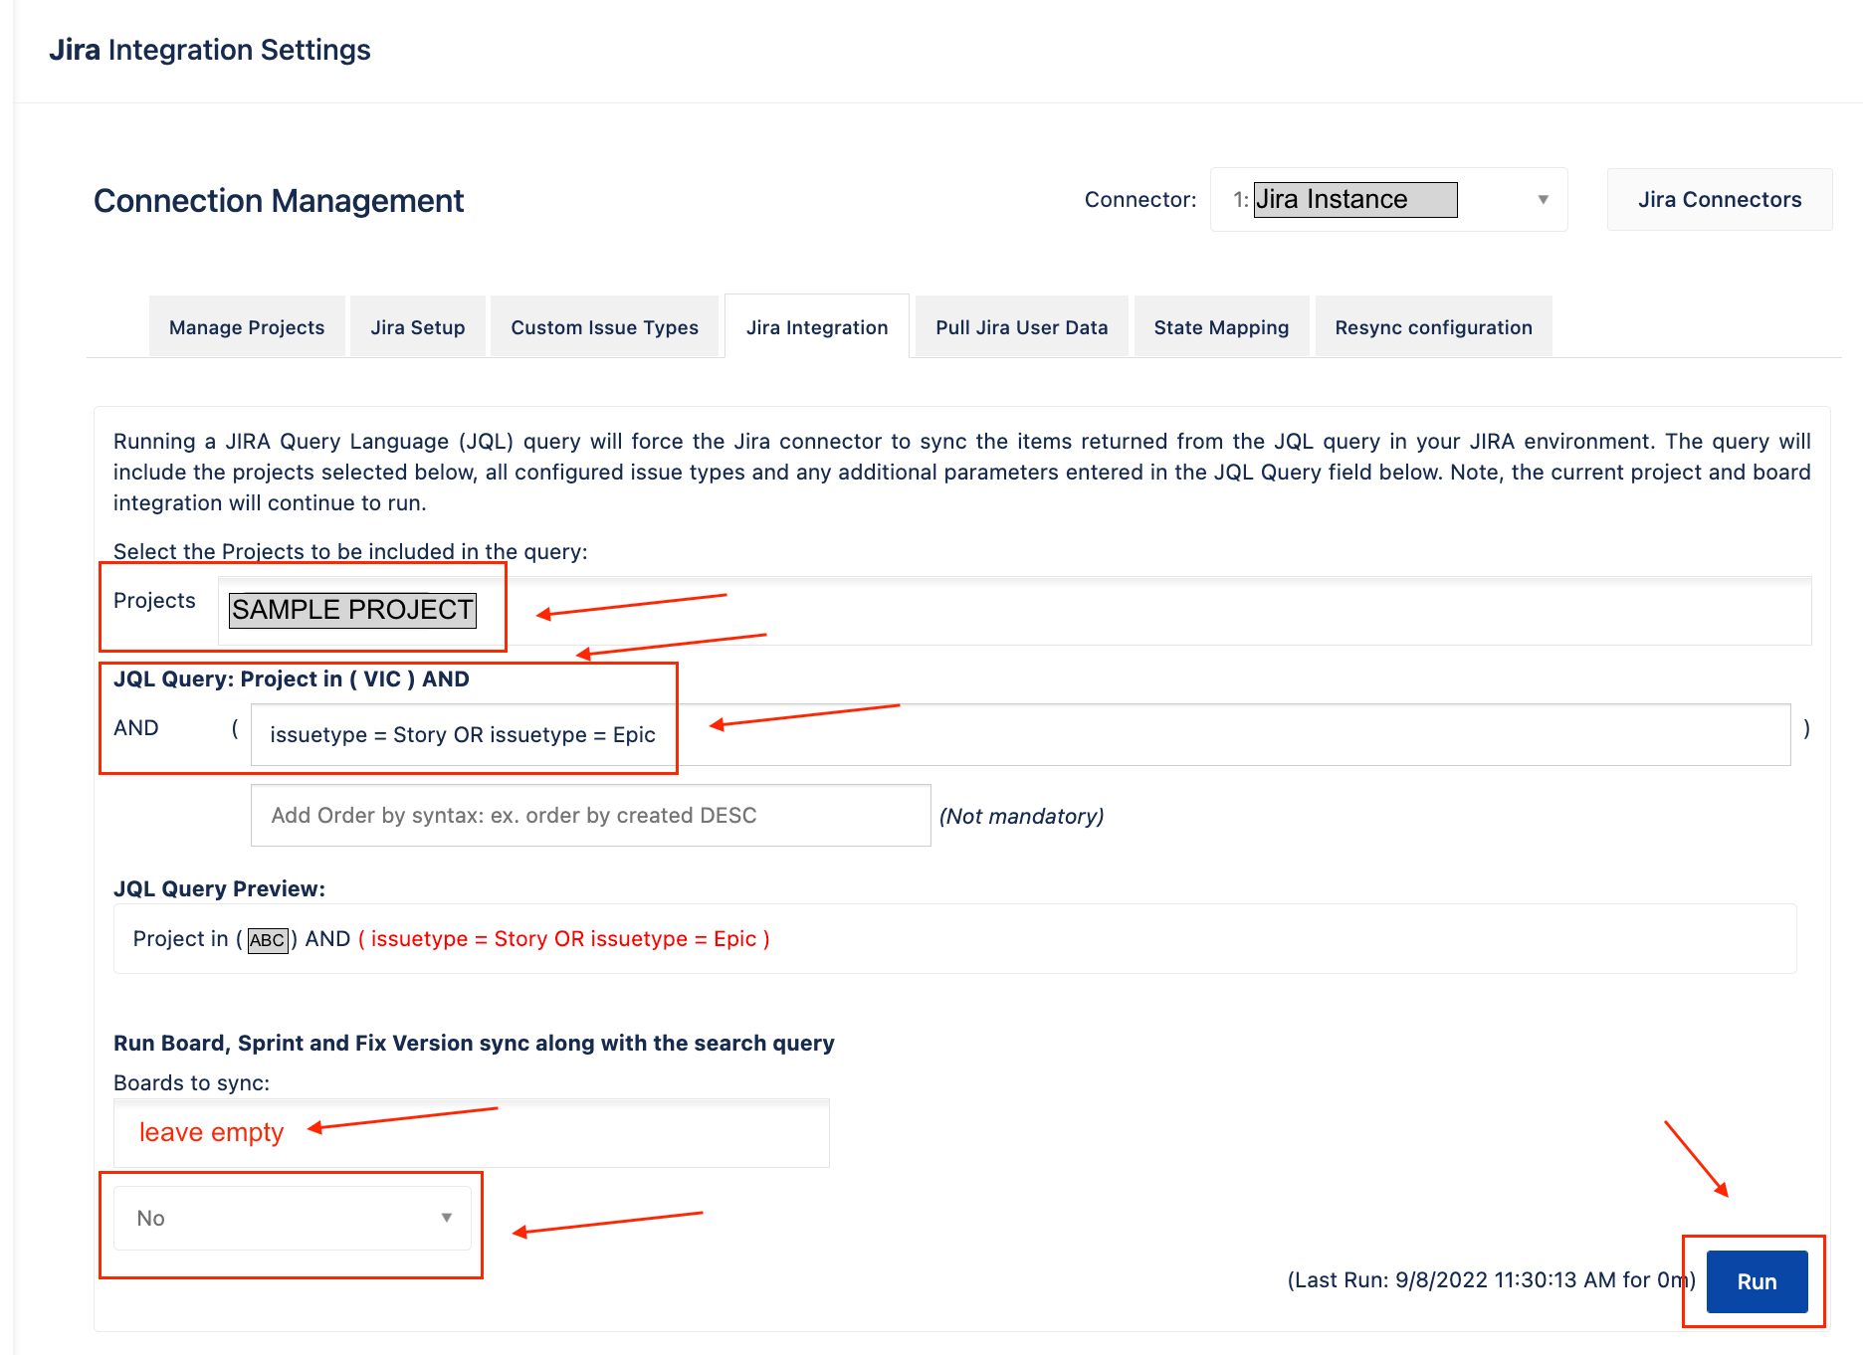Click the ABC project key in preview
Image resolution: width=1863 pixels, height=1355 pixels.
click(268, 940)
